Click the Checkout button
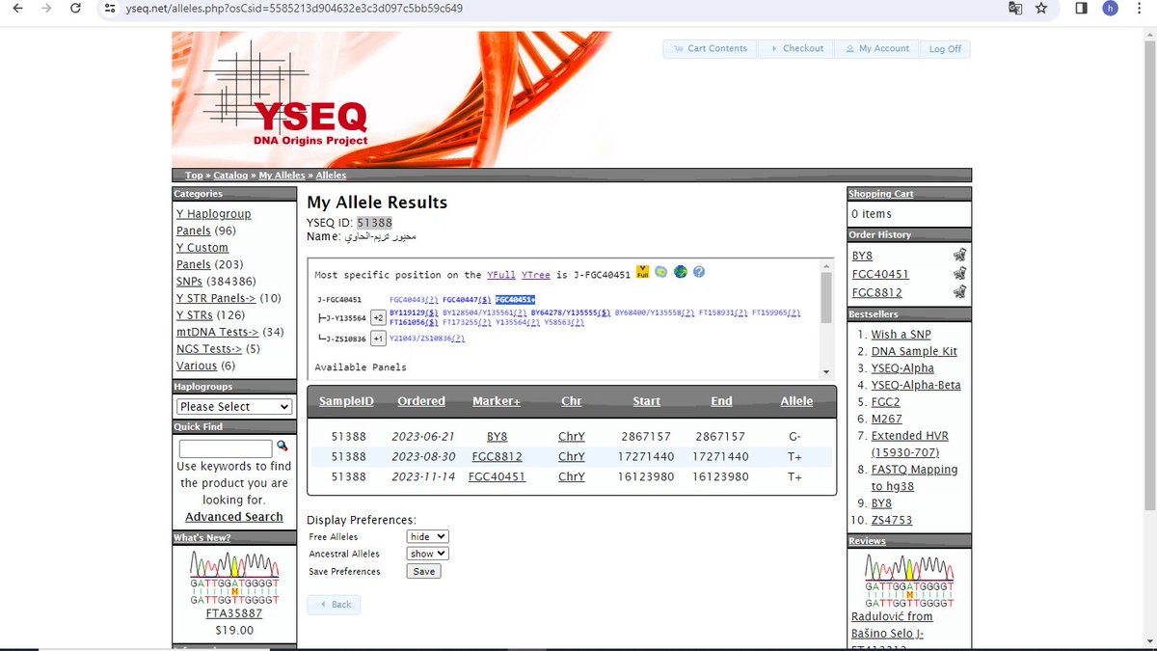The height and width of the screenshot is (651, 1157). (796, 48)
